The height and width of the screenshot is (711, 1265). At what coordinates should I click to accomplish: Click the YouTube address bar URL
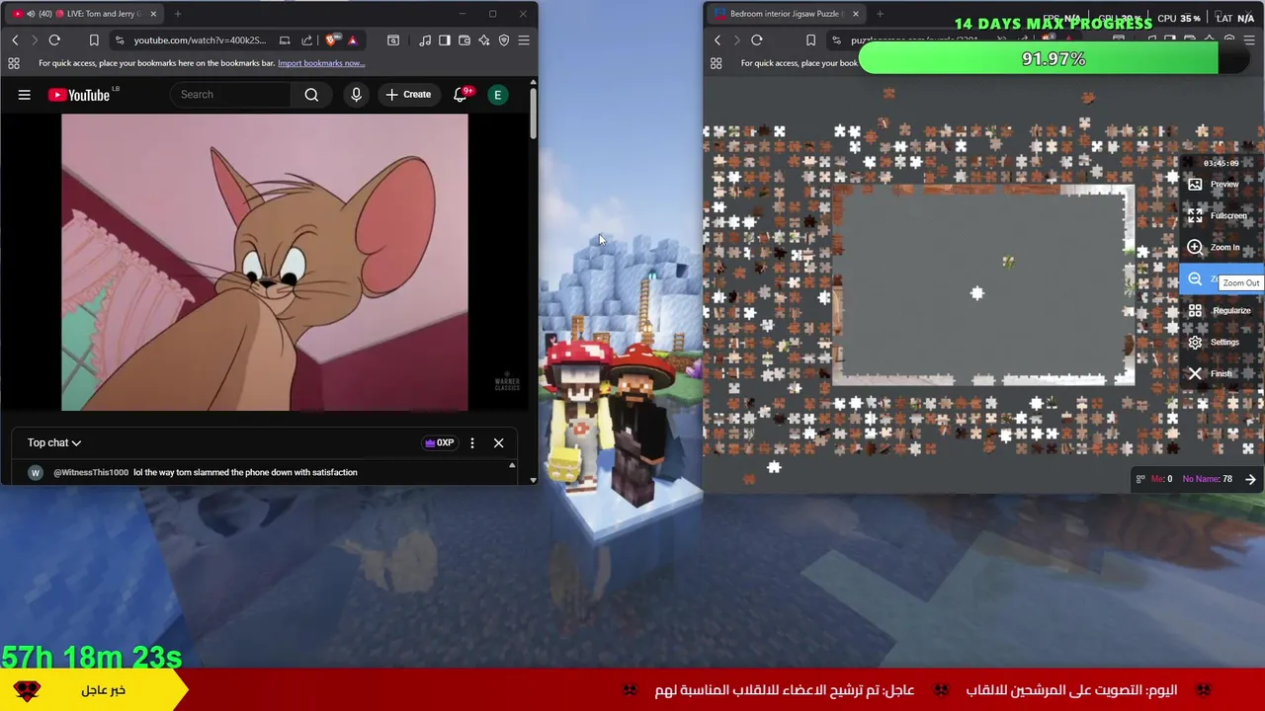coord(200,40)
